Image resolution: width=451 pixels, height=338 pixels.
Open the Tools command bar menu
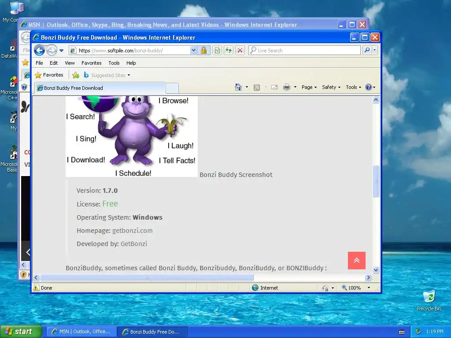[x=353, y=87]
